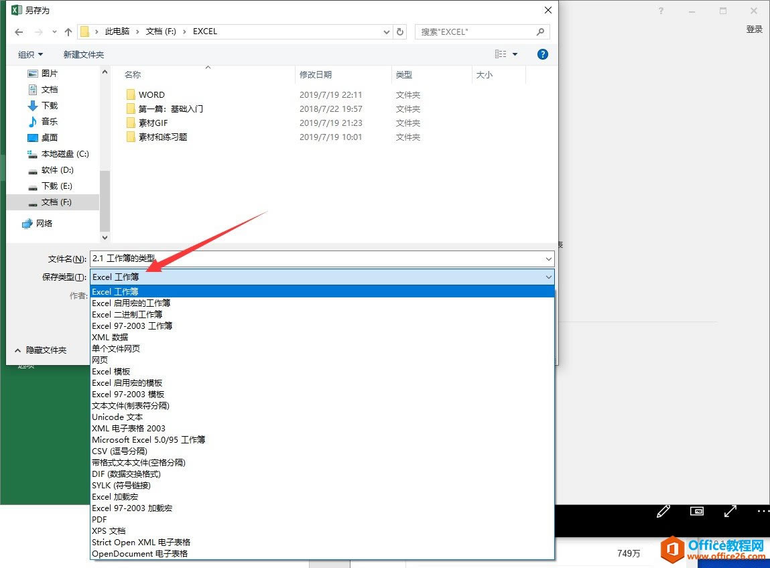The height and width of the screenshot is (568, 770).
Task: Click the slideshow icon in Photos toolbar
Action: (697, 511)
